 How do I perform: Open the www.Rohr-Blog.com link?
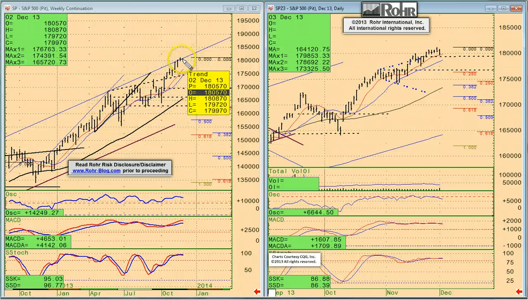pyautogui.click(x=97, y=171)
